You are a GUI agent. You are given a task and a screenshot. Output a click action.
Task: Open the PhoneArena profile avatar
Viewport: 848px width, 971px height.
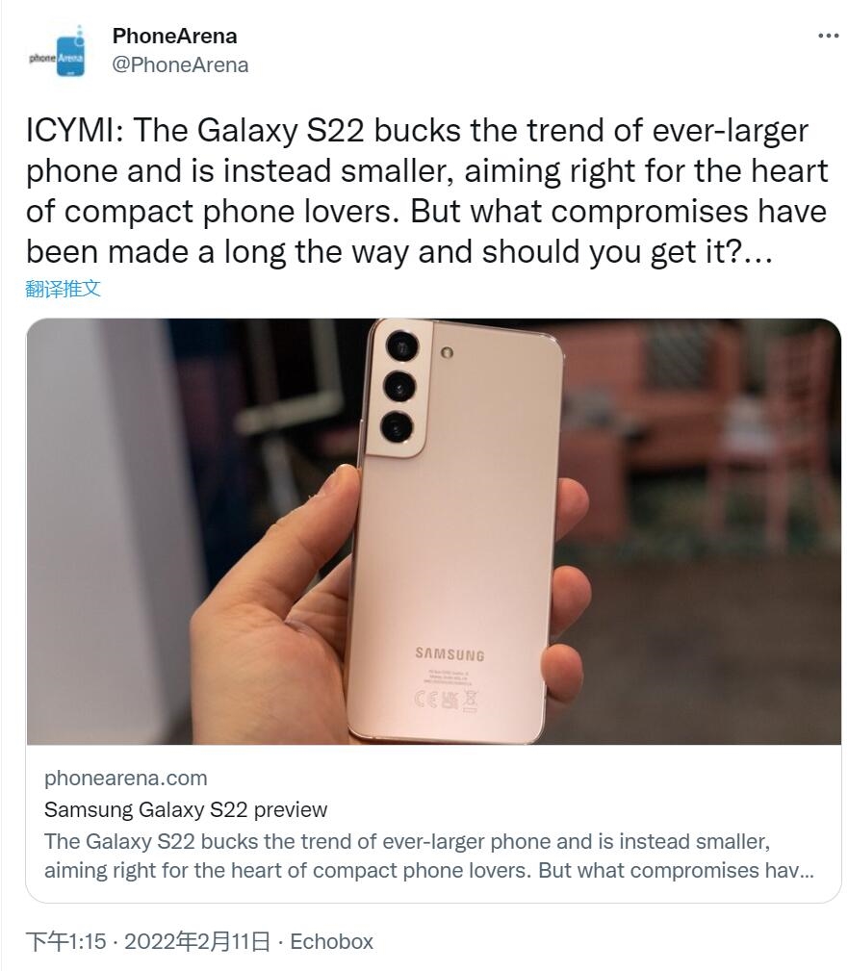[x=57, y=52]
